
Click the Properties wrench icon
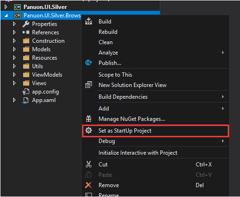click(x=26, y=24)
